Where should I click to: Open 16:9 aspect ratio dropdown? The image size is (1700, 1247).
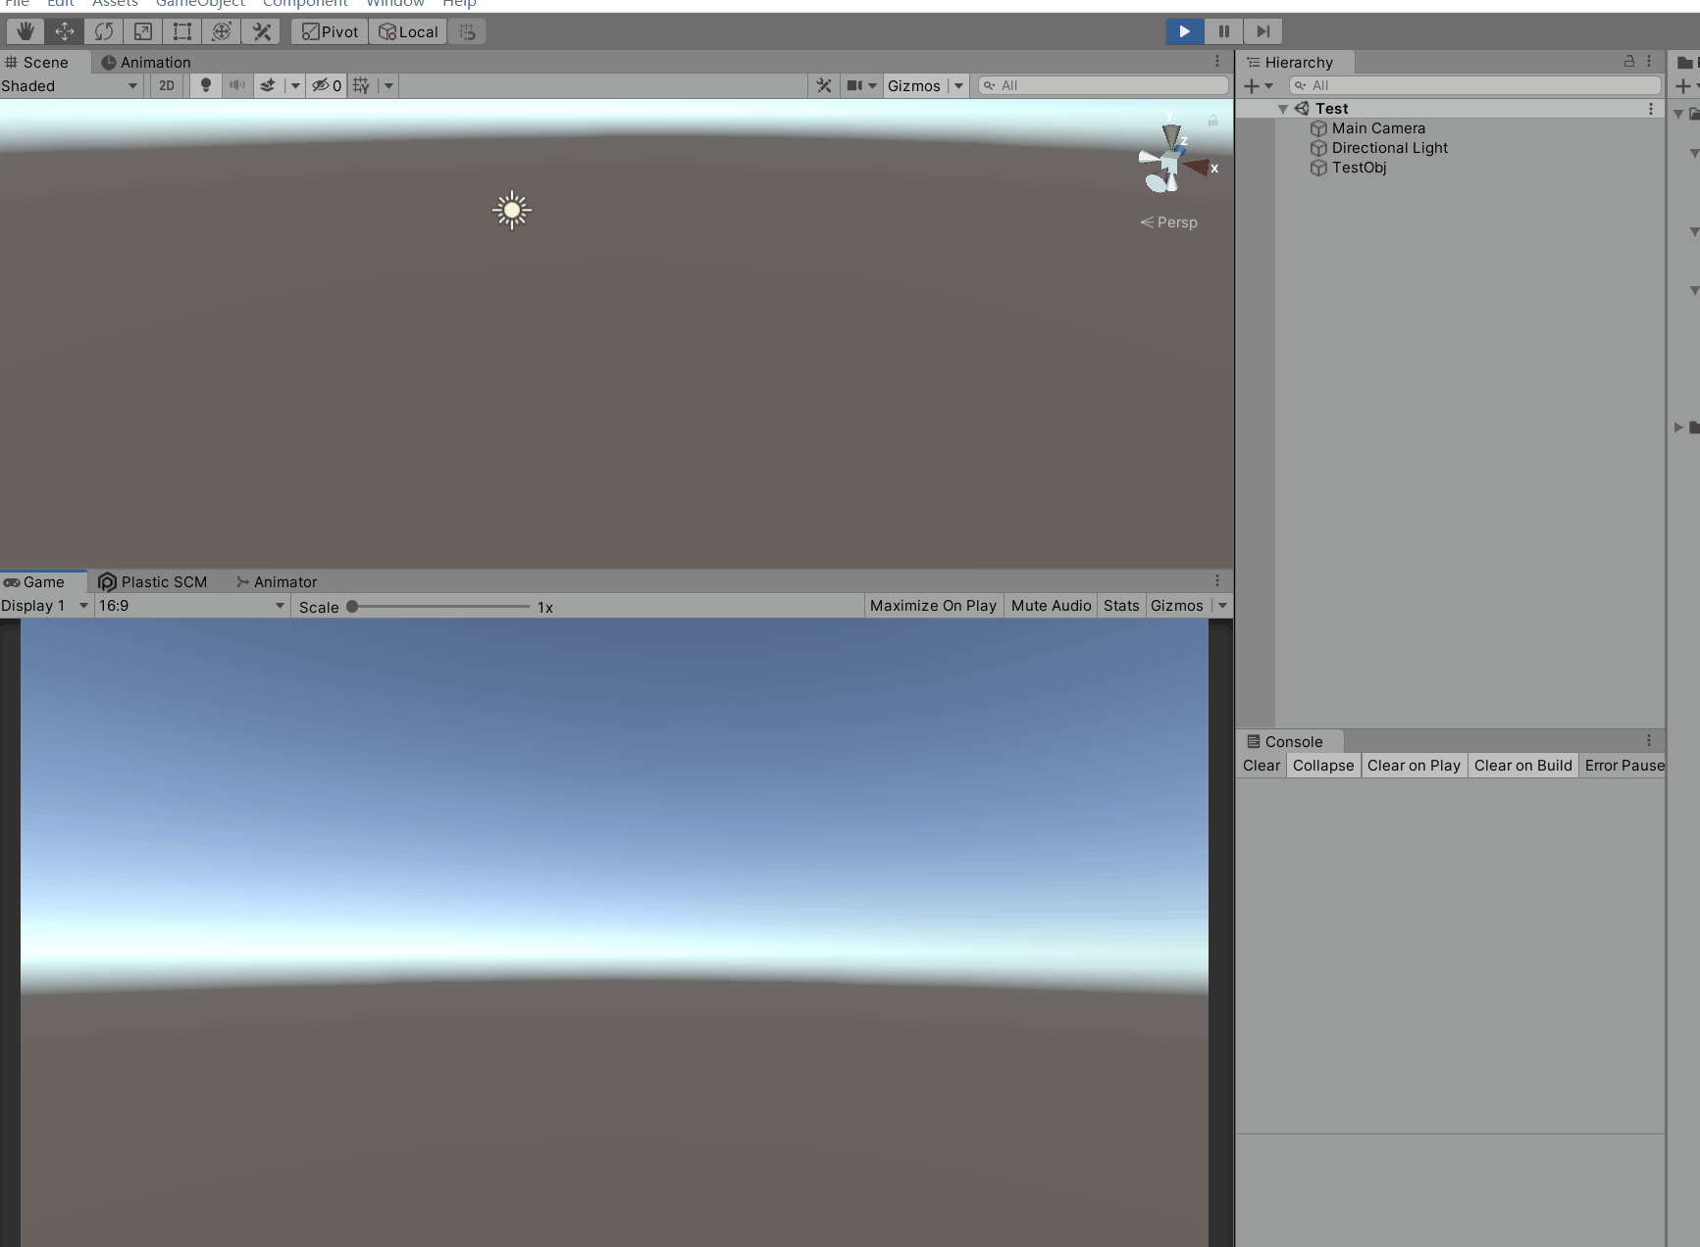click(x=192, y=606)
